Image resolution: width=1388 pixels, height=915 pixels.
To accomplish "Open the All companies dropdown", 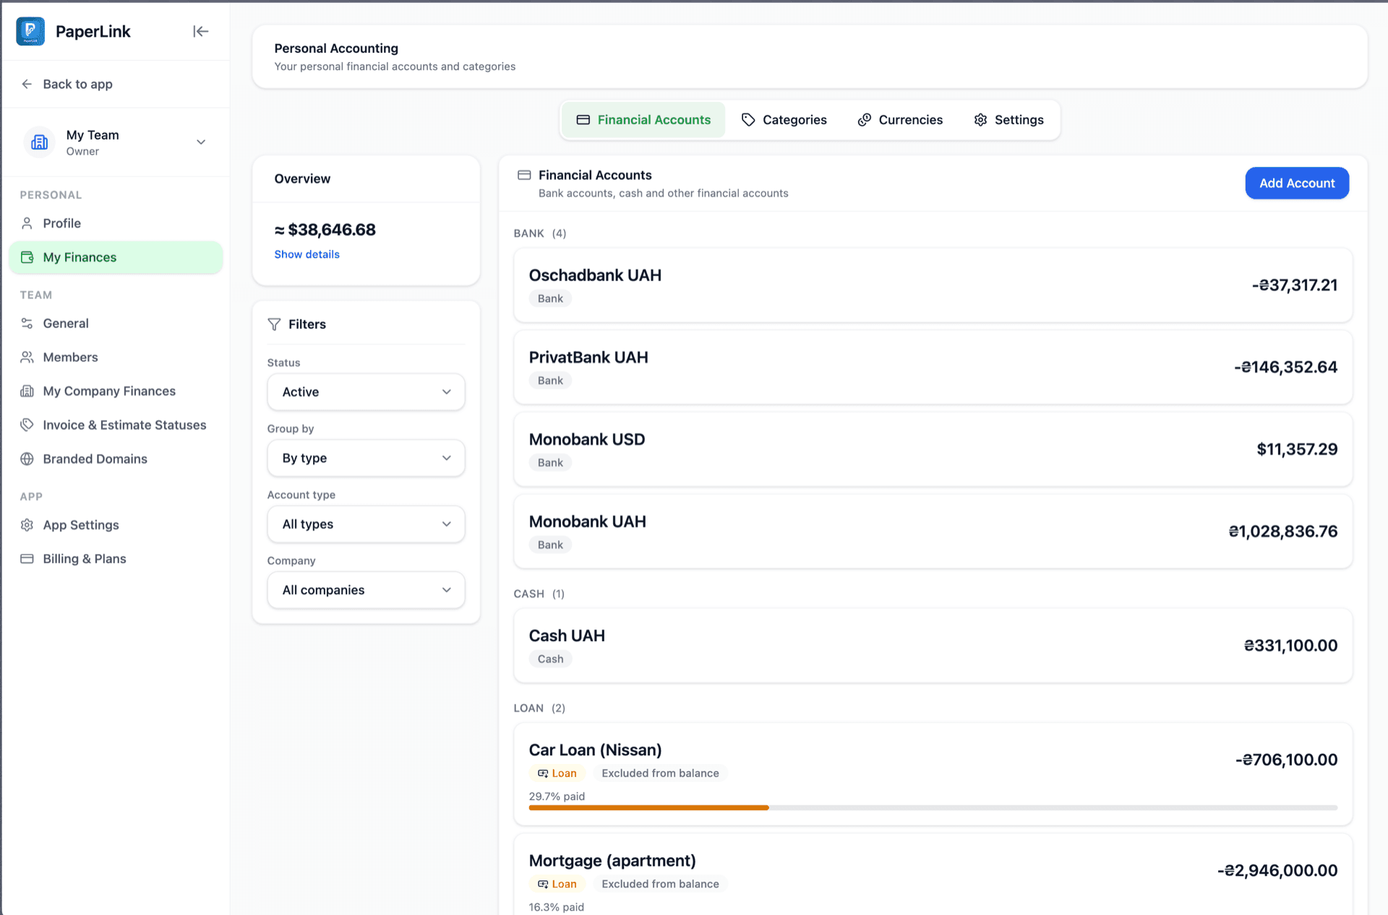I will click(x=365, y=590).
